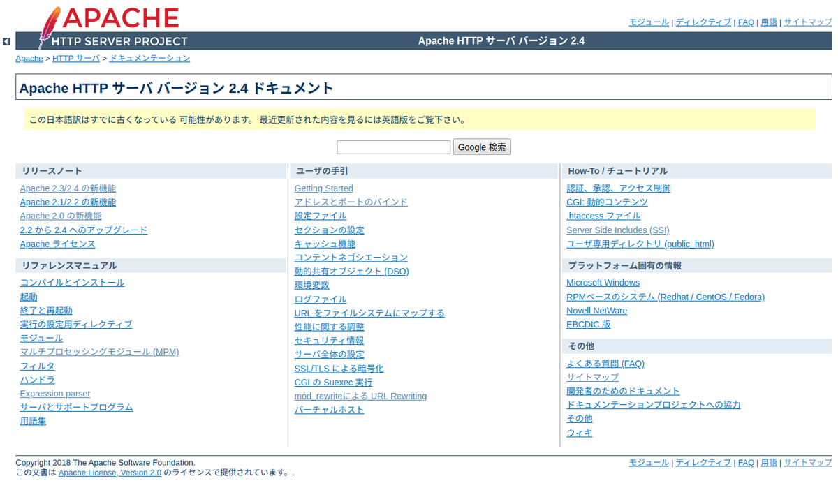View Apache 2.3/2.4 の新機能 release notes

click(67, 188)
